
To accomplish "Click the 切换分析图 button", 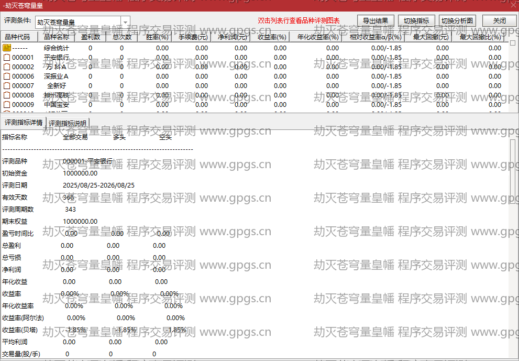I will pyautogui.click(x=457, y=20).
